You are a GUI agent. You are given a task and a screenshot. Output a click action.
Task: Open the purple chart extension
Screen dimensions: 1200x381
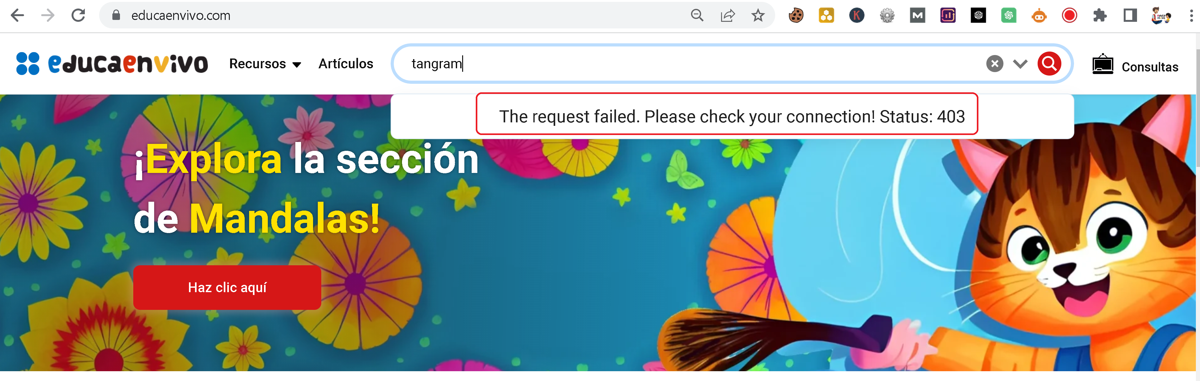click(948, 15)
